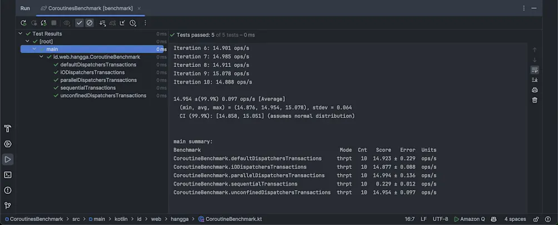
Task: Click the id breadcrumb segment
Action: tap(140, 219)
